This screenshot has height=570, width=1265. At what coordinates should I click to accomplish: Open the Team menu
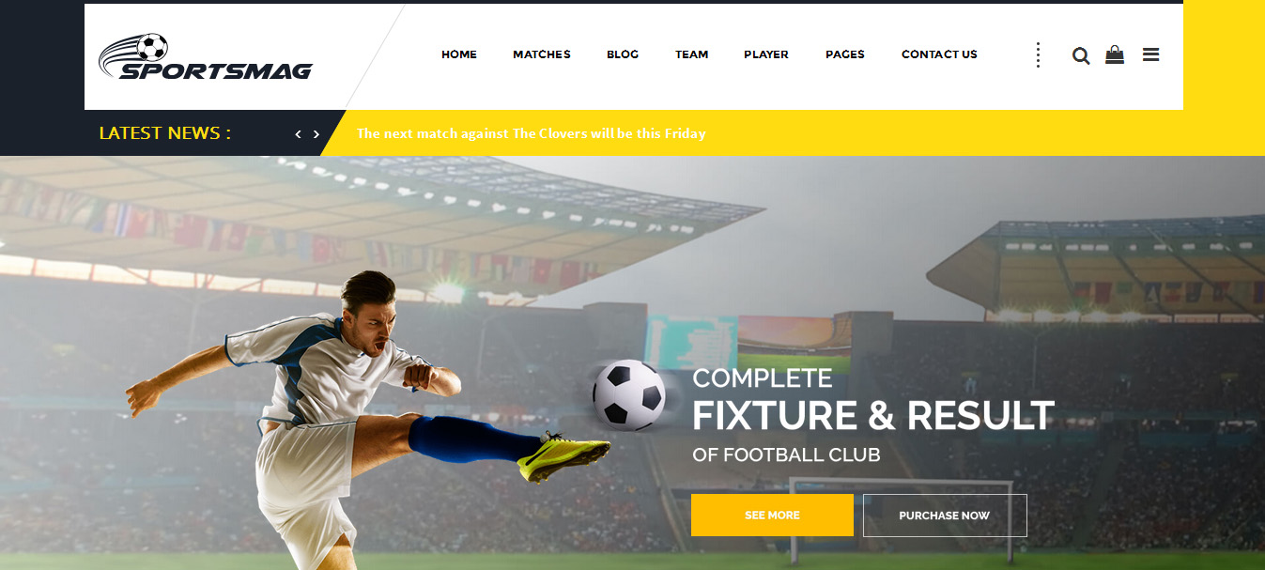[692, 54]
